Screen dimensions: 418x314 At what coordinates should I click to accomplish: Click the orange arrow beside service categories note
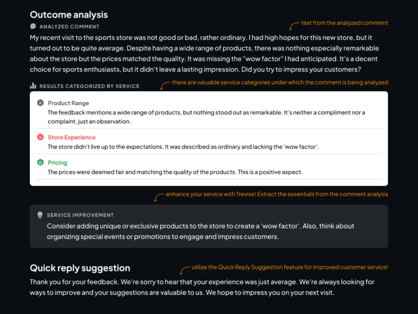[x=164, y=85]
